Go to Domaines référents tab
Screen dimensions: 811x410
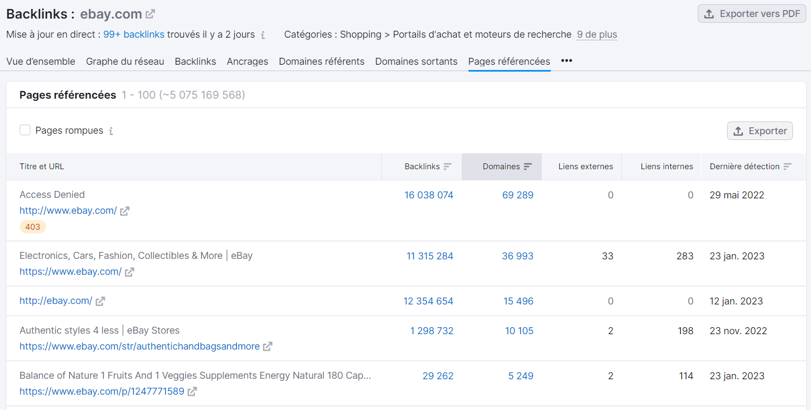322,62
